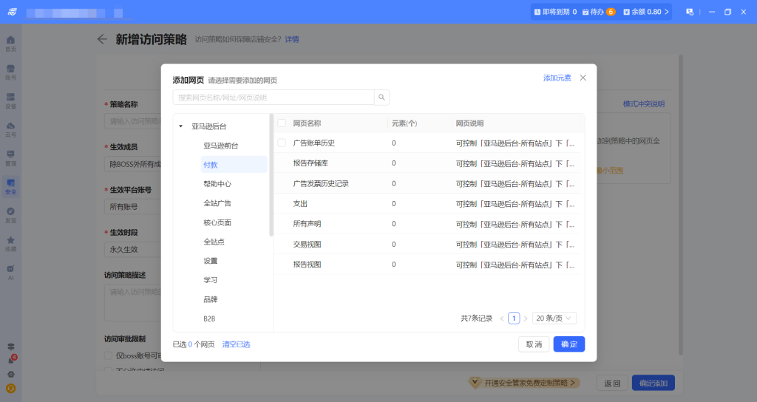This screenshot has width=757, height=402.
Task: Click the back arrow beside 新增访问策略
Action: point(102,39)
